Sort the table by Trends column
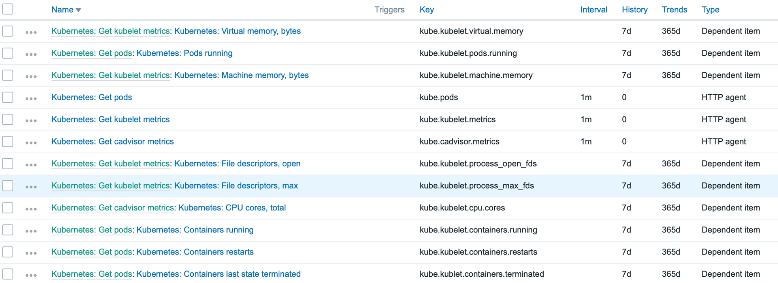 click(674, 10)
